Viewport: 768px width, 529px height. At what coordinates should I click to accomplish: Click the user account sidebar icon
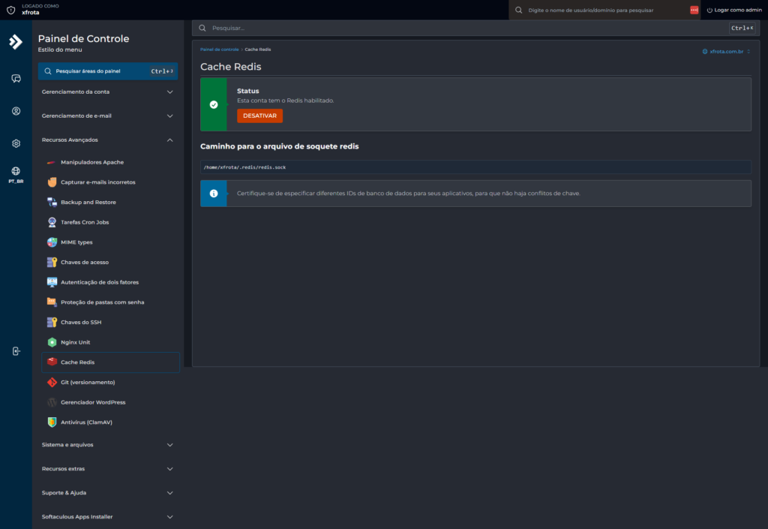pos(16,111)
